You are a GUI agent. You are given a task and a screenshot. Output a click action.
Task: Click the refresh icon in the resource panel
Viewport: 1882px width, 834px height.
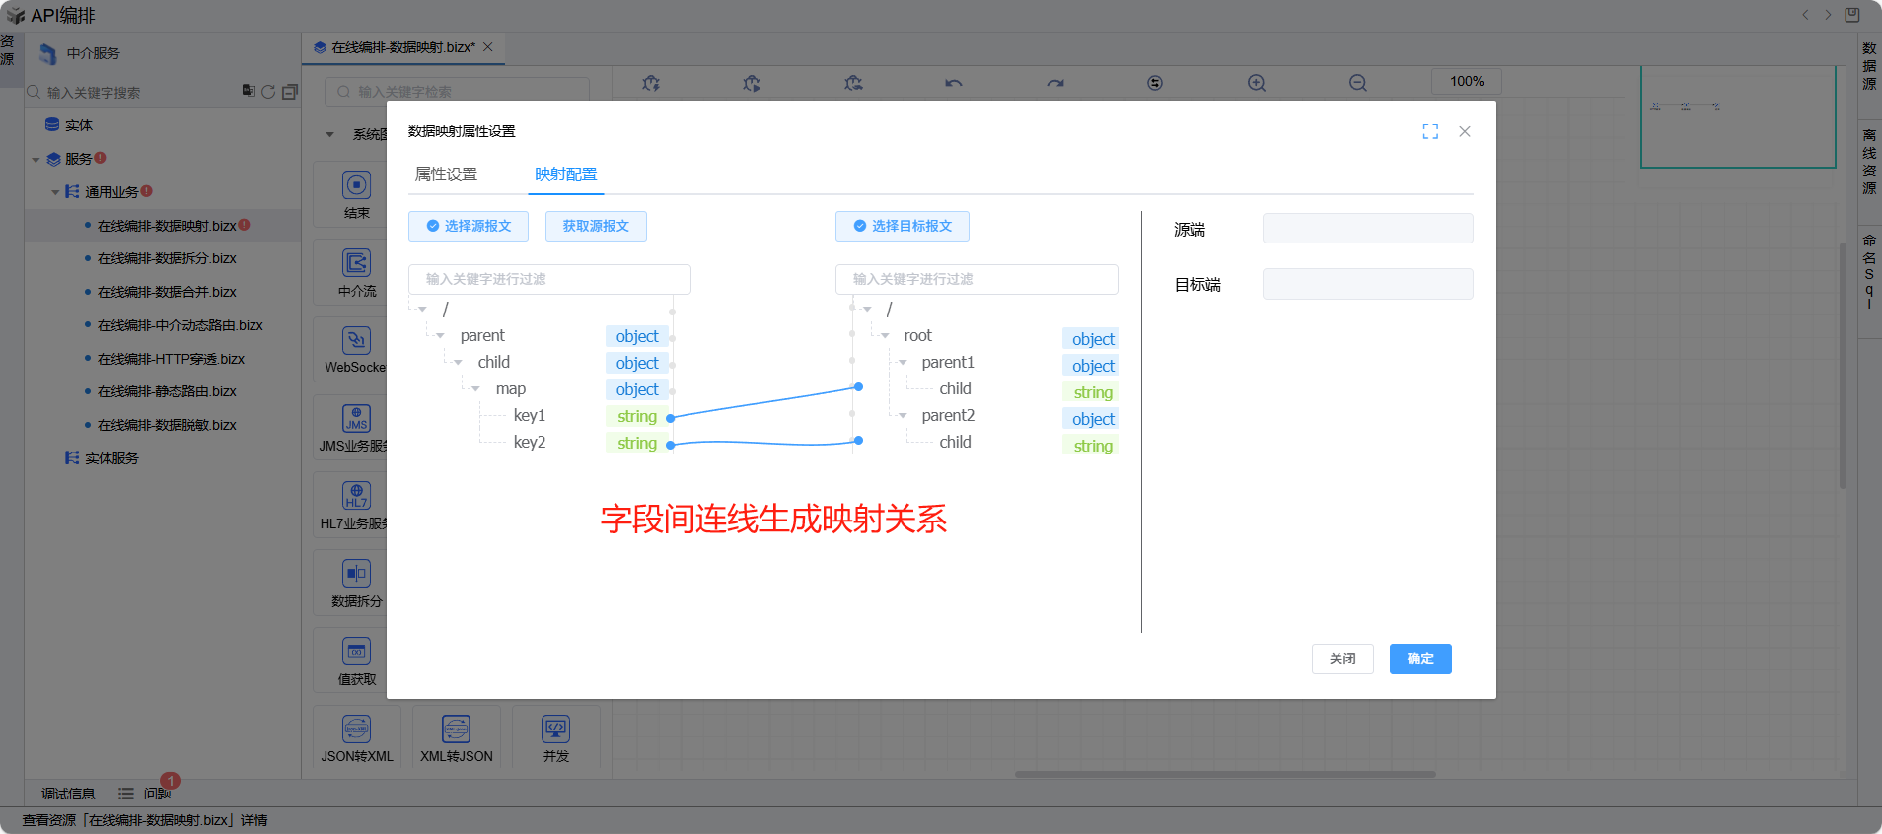[x=268, y=92]
